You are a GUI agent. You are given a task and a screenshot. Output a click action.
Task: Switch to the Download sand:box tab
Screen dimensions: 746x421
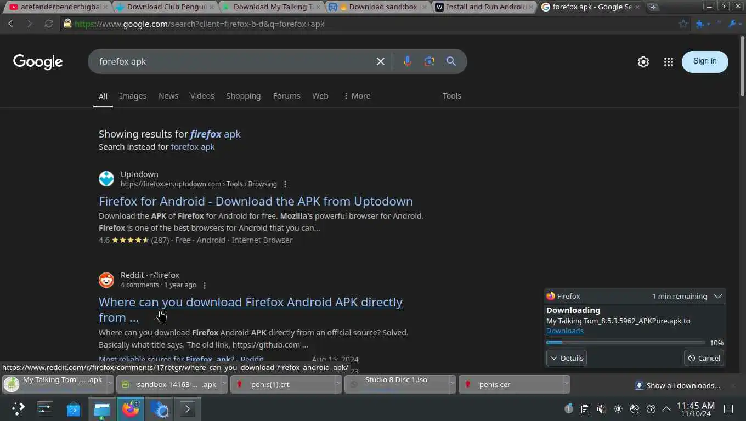pyautogui.click(x=377, y=7)
